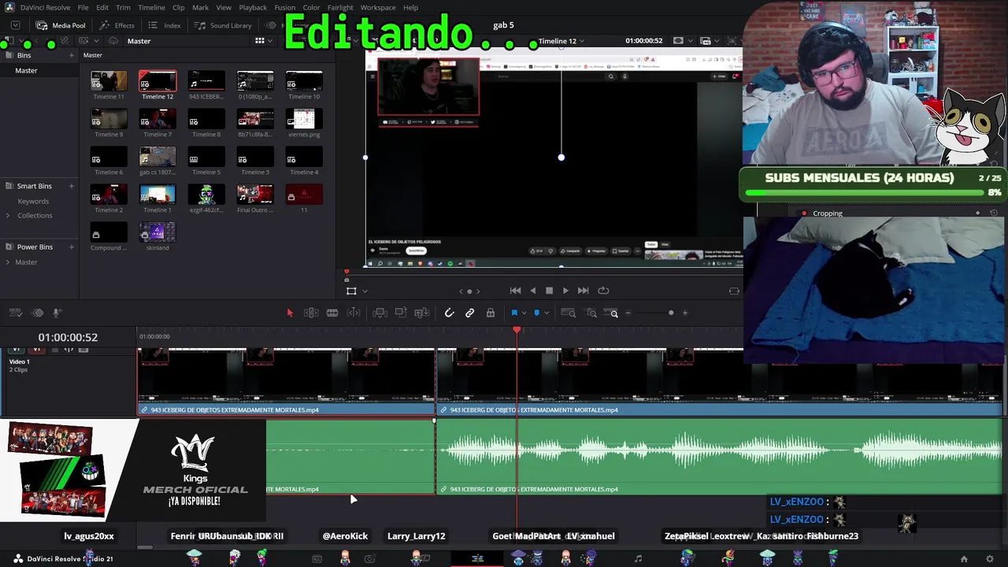1008x567 pixels.
Task: Add a new Smart Bin
Action: click(71, 186)
